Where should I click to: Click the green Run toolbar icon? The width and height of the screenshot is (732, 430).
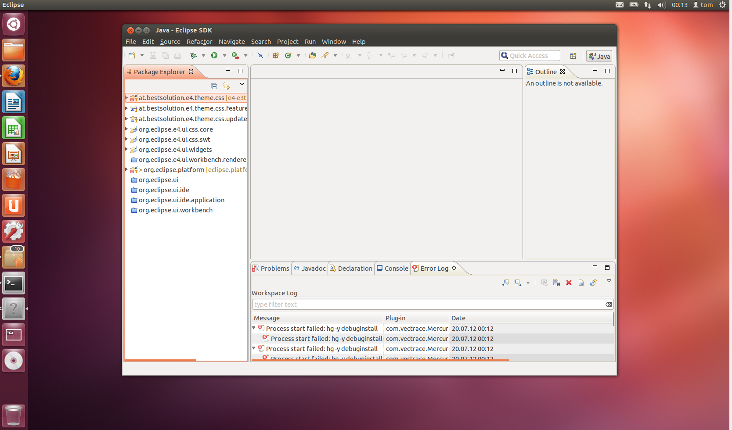click(214, 55)
